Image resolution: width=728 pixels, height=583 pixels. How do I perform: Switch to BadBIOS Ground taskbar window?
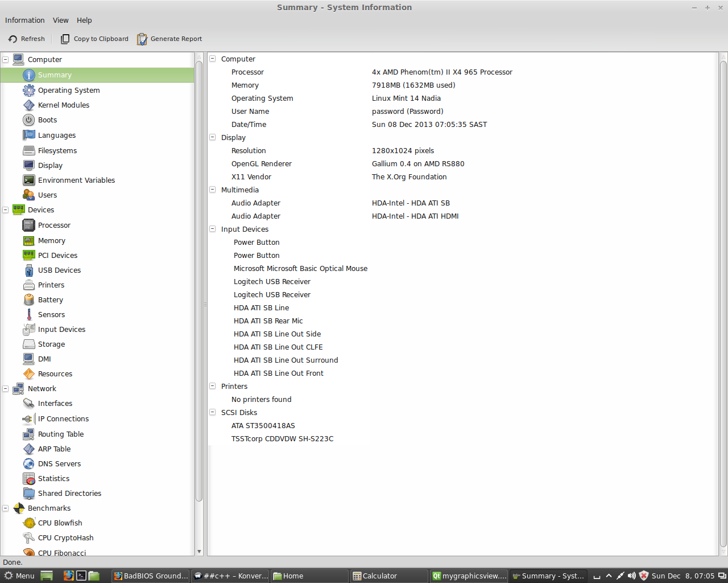pyautogui.click(x=151, y=576)
